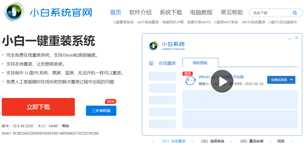Screen dimensions: 304x147
Task: Open the 软件介绍 menu item
Action: click(140, 12)
